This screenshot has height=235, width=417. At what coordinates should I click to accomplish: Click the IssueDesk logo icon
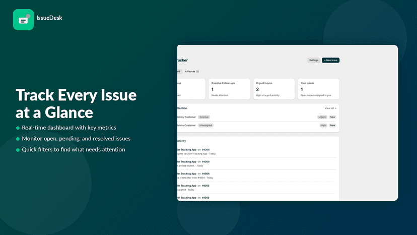pyautogui.click(x=23, y=20)
